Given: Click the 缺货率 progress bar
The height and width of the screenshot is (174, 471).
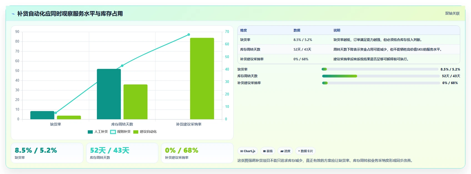Looking at the screenshot, I should pyautogui.click(x=380, y=69).
